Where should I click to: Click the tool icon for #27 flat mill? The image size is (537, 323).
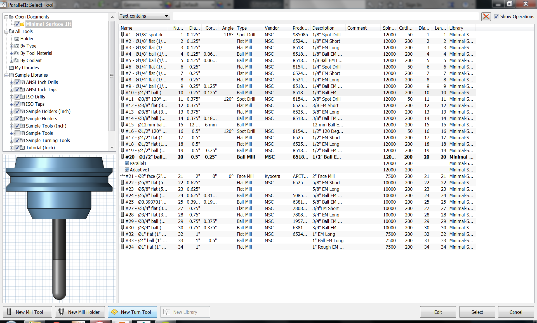pos(123,208)
